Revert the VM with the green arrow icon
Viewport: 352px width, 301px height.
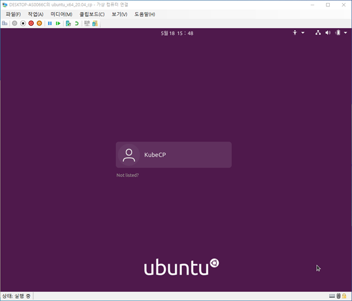pos(77,23)
